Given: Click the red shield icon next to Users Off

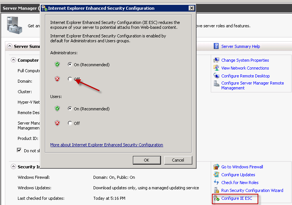Looking at the screenshot, I should (57, 123).
